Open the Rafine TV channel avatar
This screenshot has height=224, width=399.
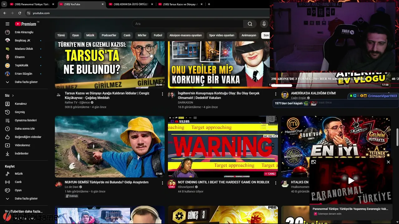pyautogui.click(x=58, y=95)
